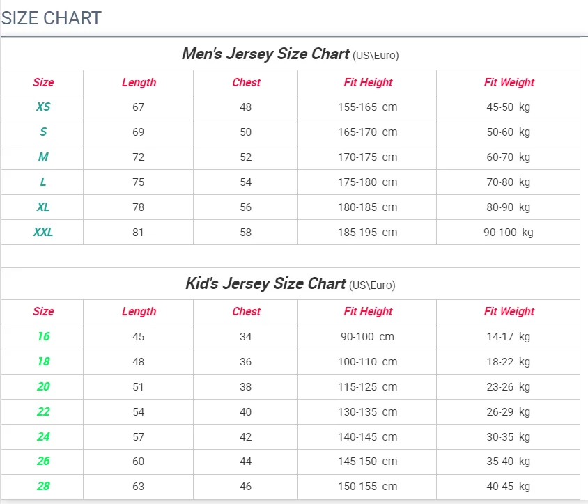Click Fit Height header in men's chart
This screenshot has width=588, height=504.
368,82
